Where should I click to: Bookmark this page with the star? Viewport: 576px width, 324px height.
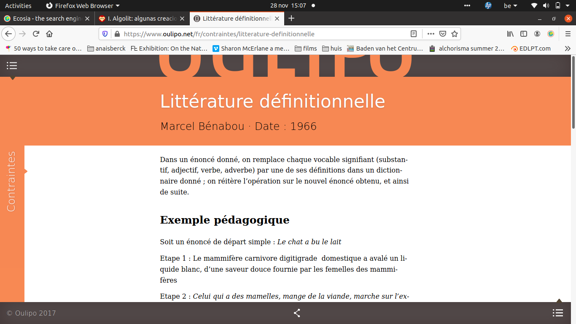(x=455, y=34)
